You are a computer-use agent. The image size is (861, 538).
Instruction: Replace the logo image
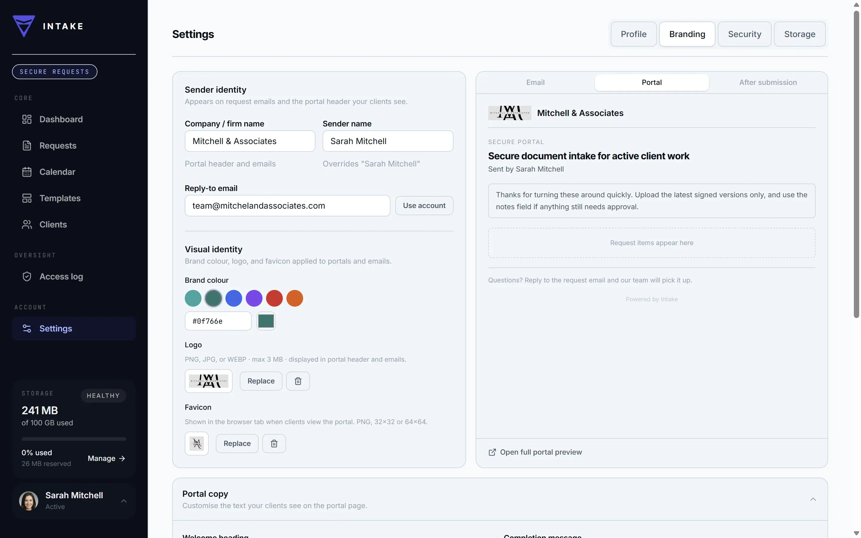click(261, 381)
